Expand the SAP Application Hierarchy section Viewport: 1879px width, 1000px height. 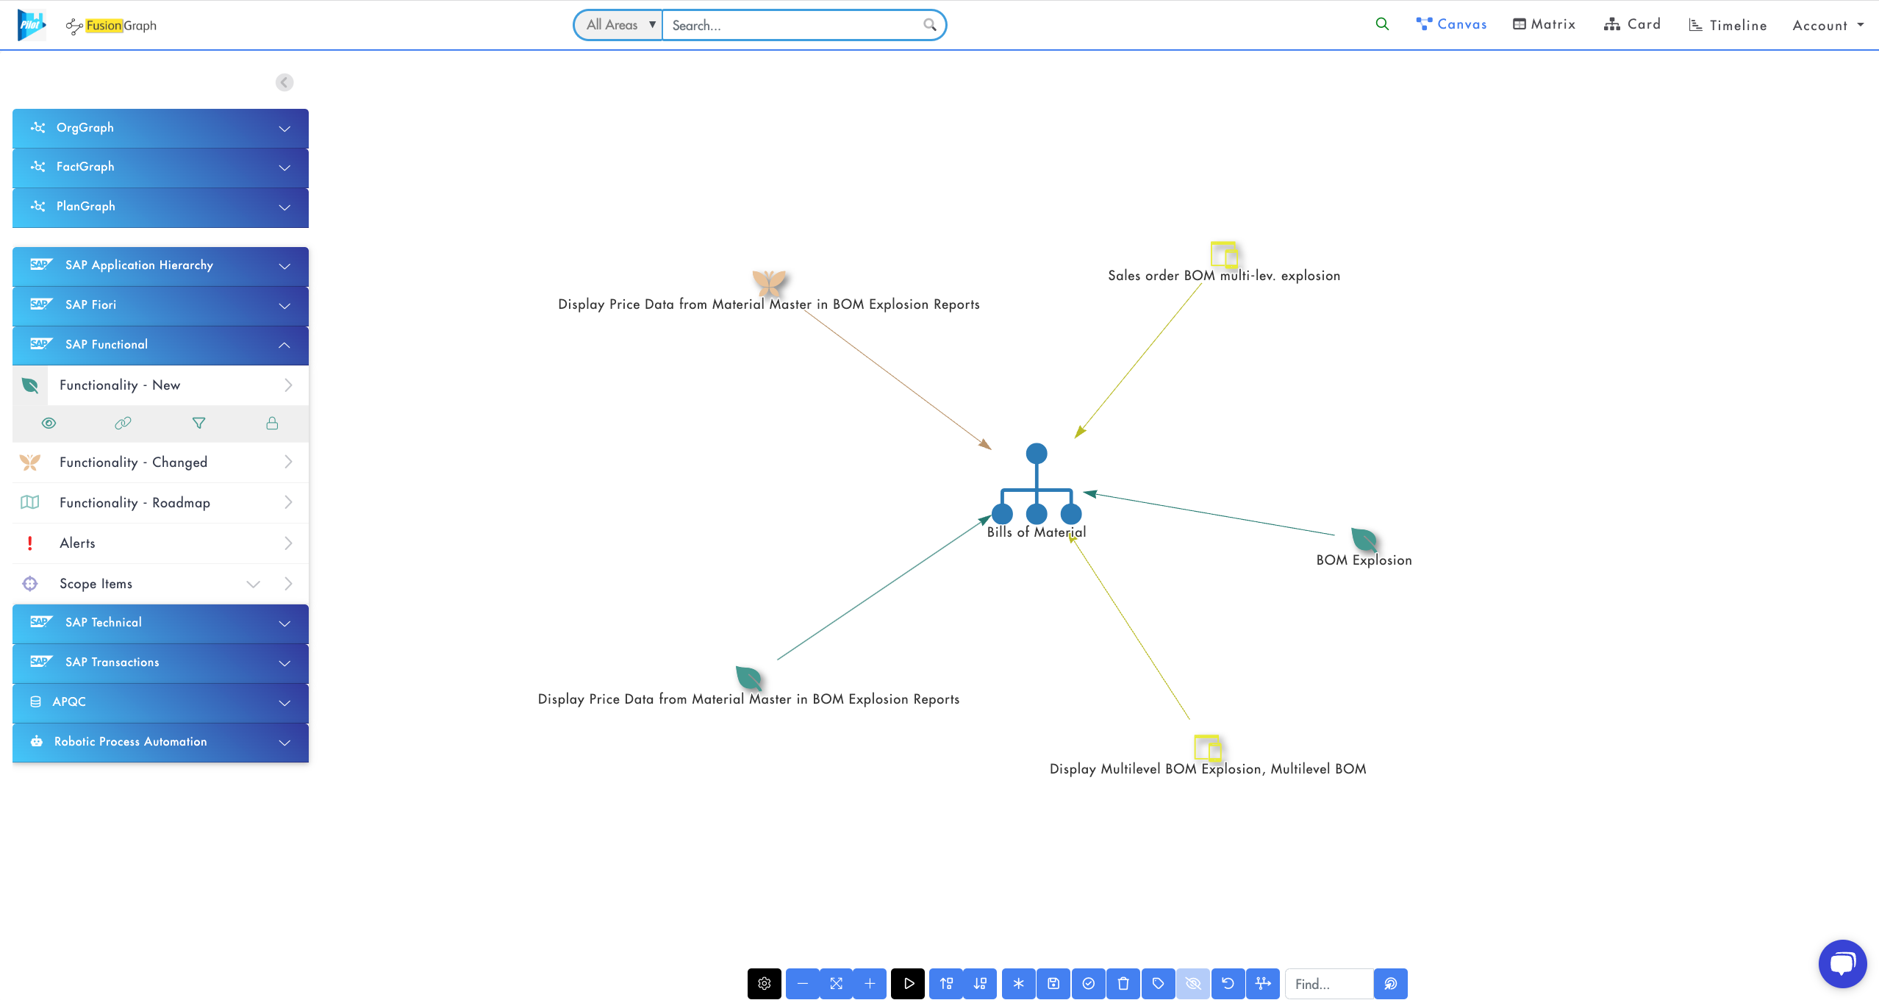(x=160, y=265)
